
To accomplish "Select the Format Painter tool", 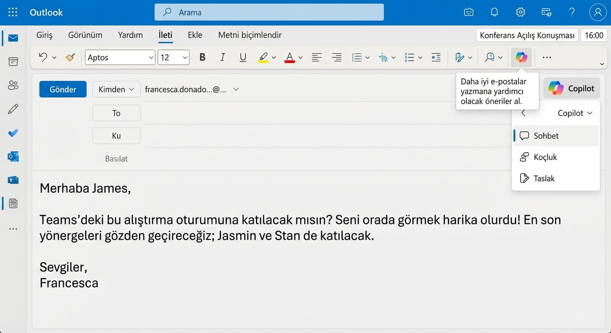I will click(70, 57).
